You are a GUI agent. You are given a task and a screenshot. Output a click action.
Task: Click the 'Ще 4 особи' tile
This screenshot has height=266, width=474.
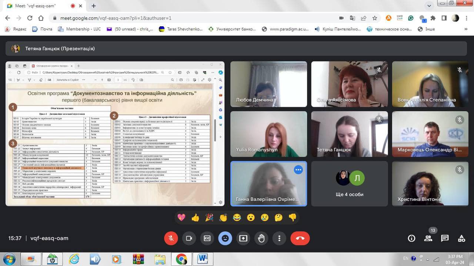pyautogui.click(x=350, y=183)
